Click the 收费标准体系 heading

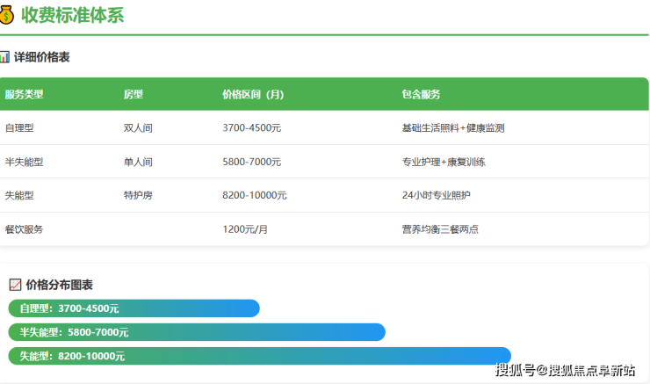pos(73,14)
